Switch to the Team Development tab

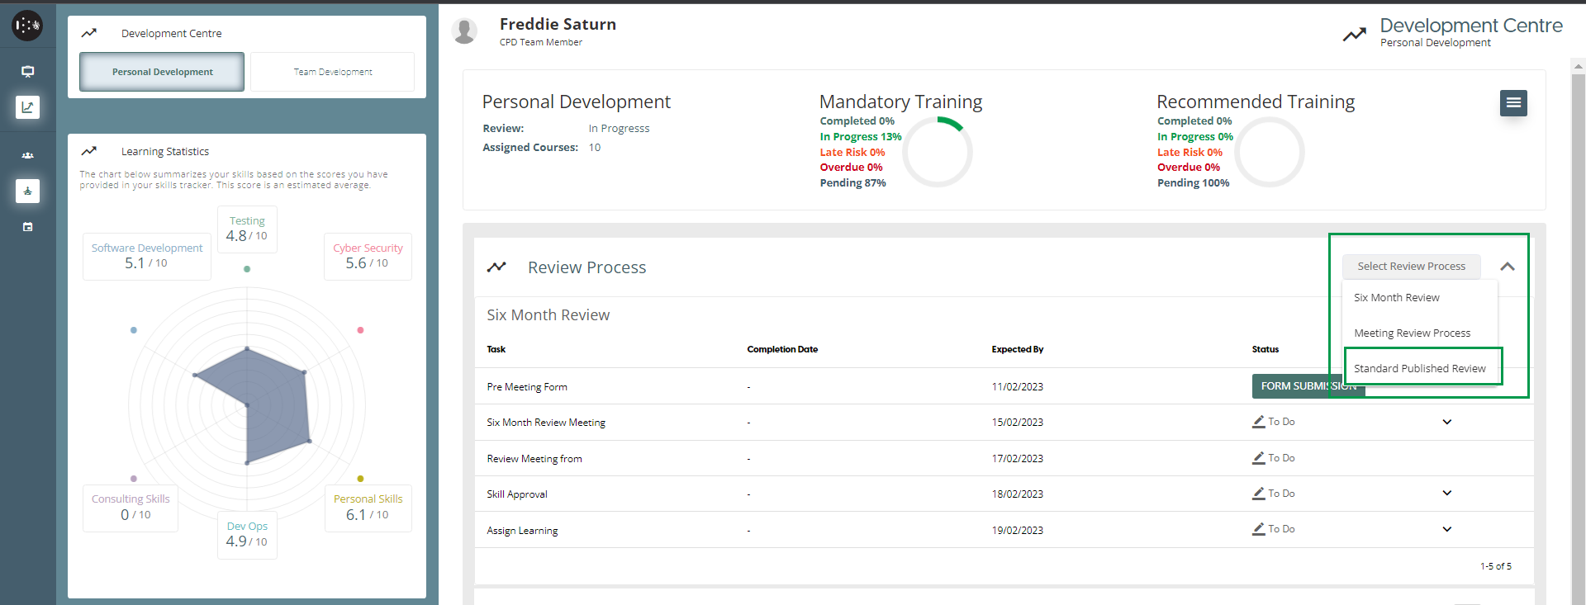(332, 72)
